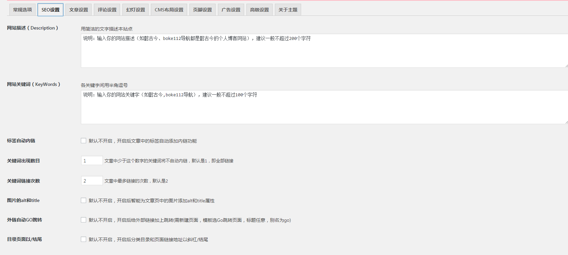Tick the 图片的alt和title checkbox
Viewport: 568px width, 255px height.
[83, 200]
